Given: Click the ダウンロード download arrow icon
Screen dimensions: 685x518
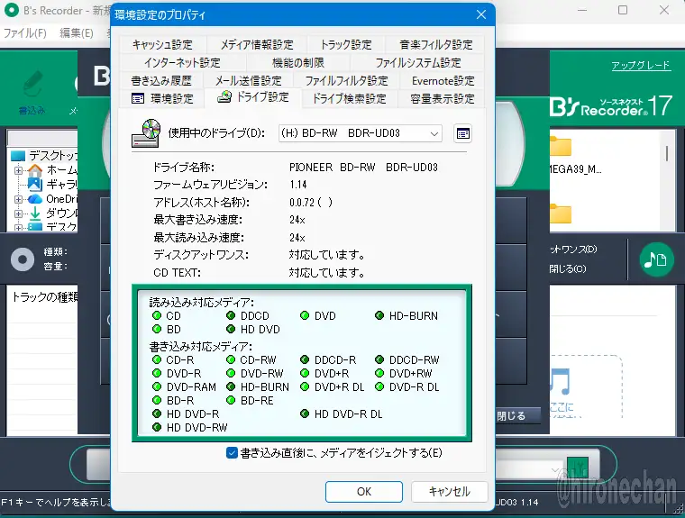Looking at the screenshot, I should pyautogui.click(x=35, y=213).
